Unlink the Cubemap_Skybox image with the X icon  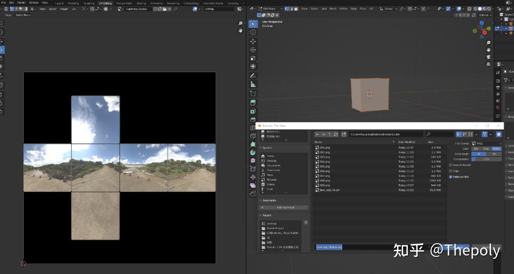point(169,9)
